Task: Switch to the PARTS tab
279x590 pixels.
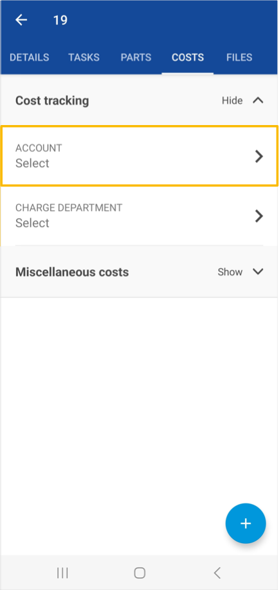Action: [136, 58]
